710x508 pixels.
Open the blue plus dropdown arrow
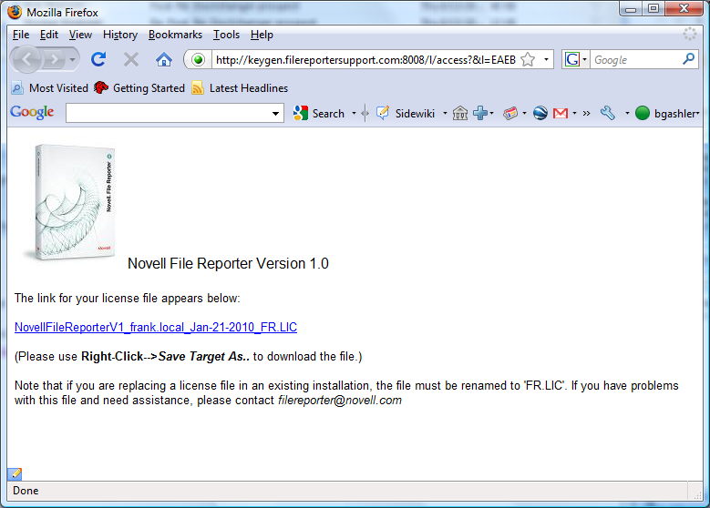click(x=492, y=114)
